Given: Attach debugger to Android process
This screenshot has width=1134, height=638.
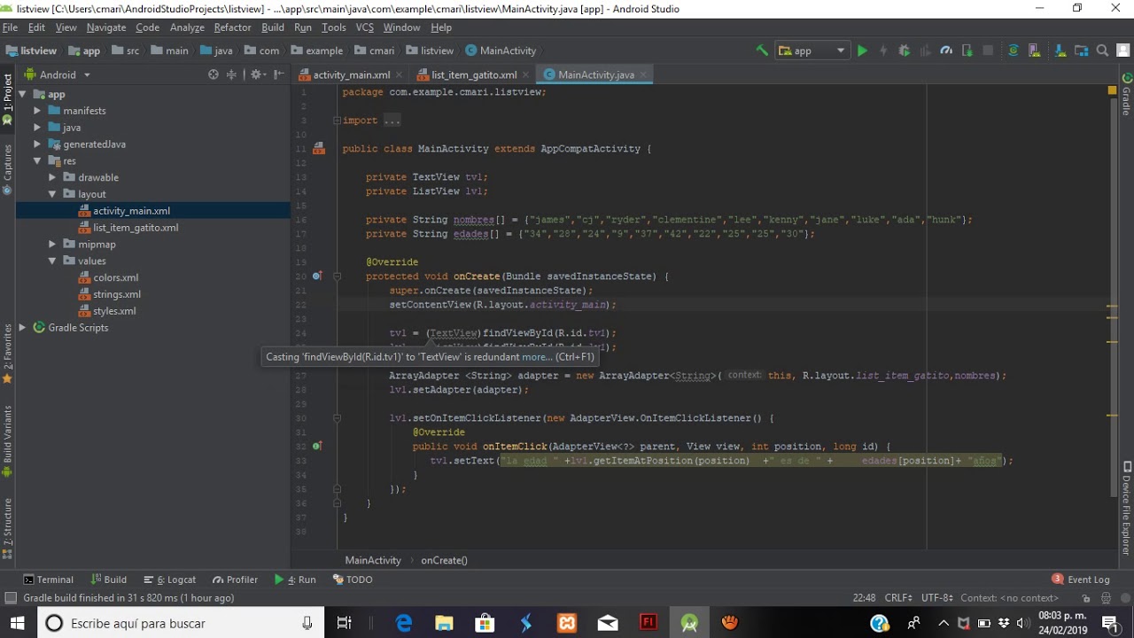Looking at the screenshot, I should pos(967,51).
